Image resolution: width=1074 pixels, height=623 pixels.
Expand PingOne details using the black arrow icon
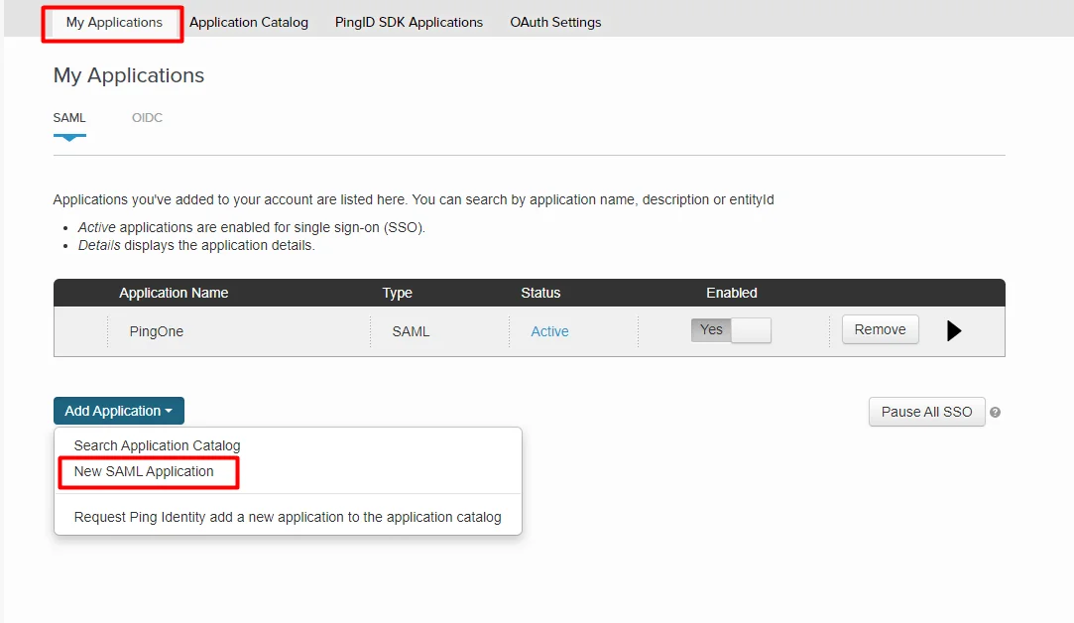tap(953, 329)
